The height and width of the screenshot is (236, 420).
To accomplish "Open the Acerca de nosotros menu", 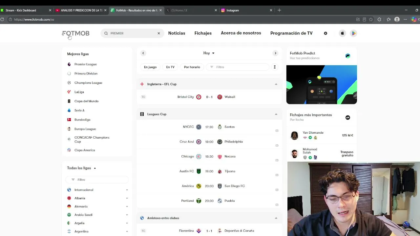I will click(x=241, y=33).
